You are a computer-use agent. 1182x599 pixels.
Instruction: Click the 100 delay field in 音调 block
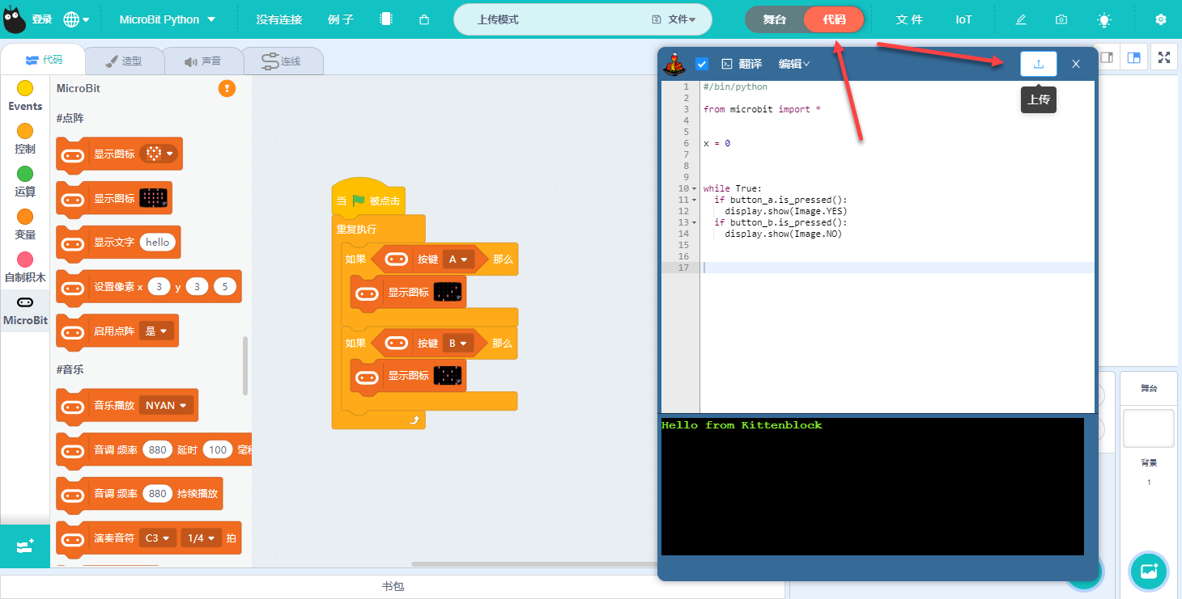click(217, 449)
